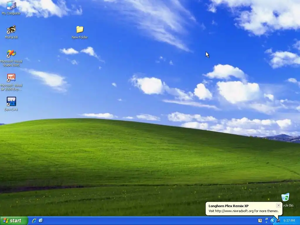
Task: Click the Longhorn Plex Remix XP balloon text
Action: [243, 211]
